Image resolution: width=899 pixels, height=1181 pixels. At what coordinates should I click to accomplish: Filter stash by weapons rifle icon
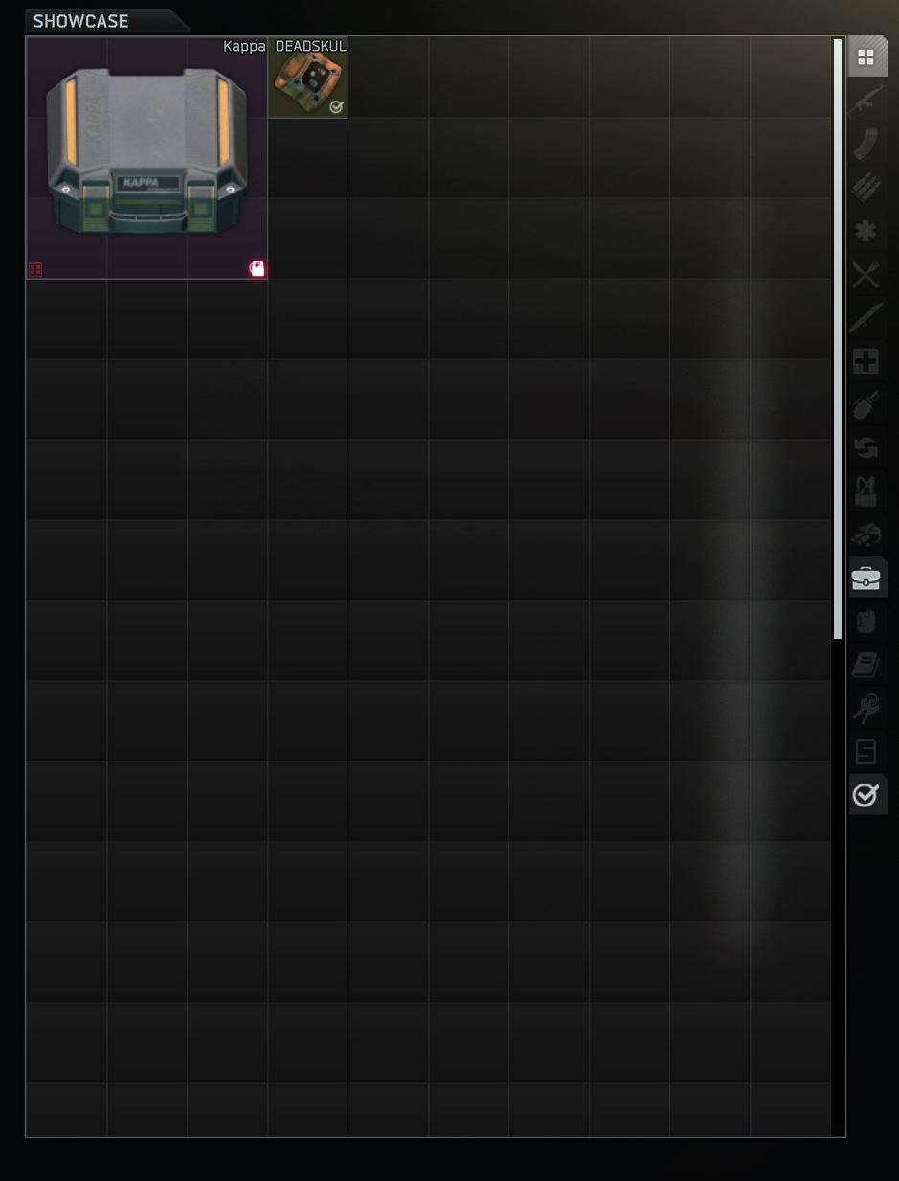point(866,101)
